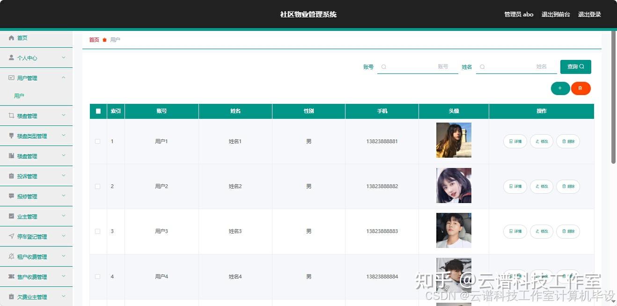The width and height of the screenshot is (617, 306).
Task: Click the 售户收费管理 sidebar icon
Action: click(10, 277)
